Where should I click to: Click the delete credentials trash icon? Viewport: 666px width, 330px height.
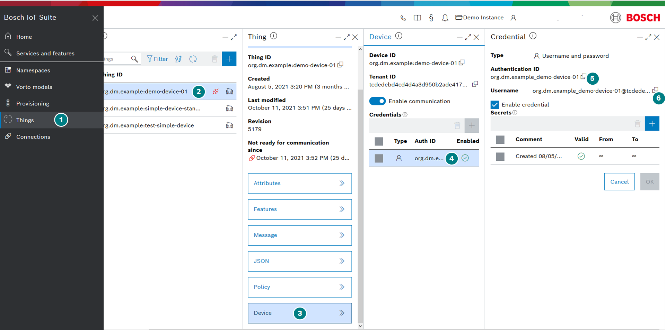tap(457, 125)
